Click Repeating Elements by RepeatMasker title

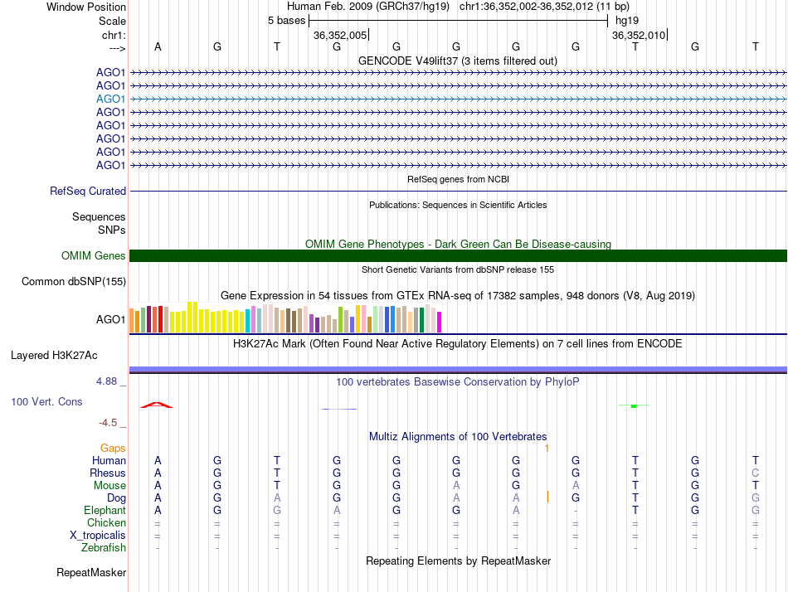[458, 560]
